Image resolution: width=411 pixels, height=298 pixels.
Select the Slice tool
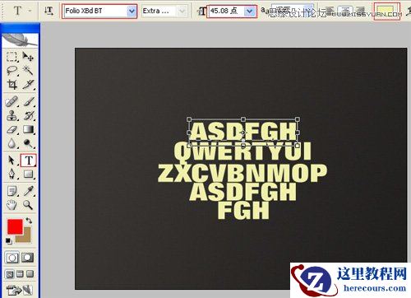[x=28, y=84]
